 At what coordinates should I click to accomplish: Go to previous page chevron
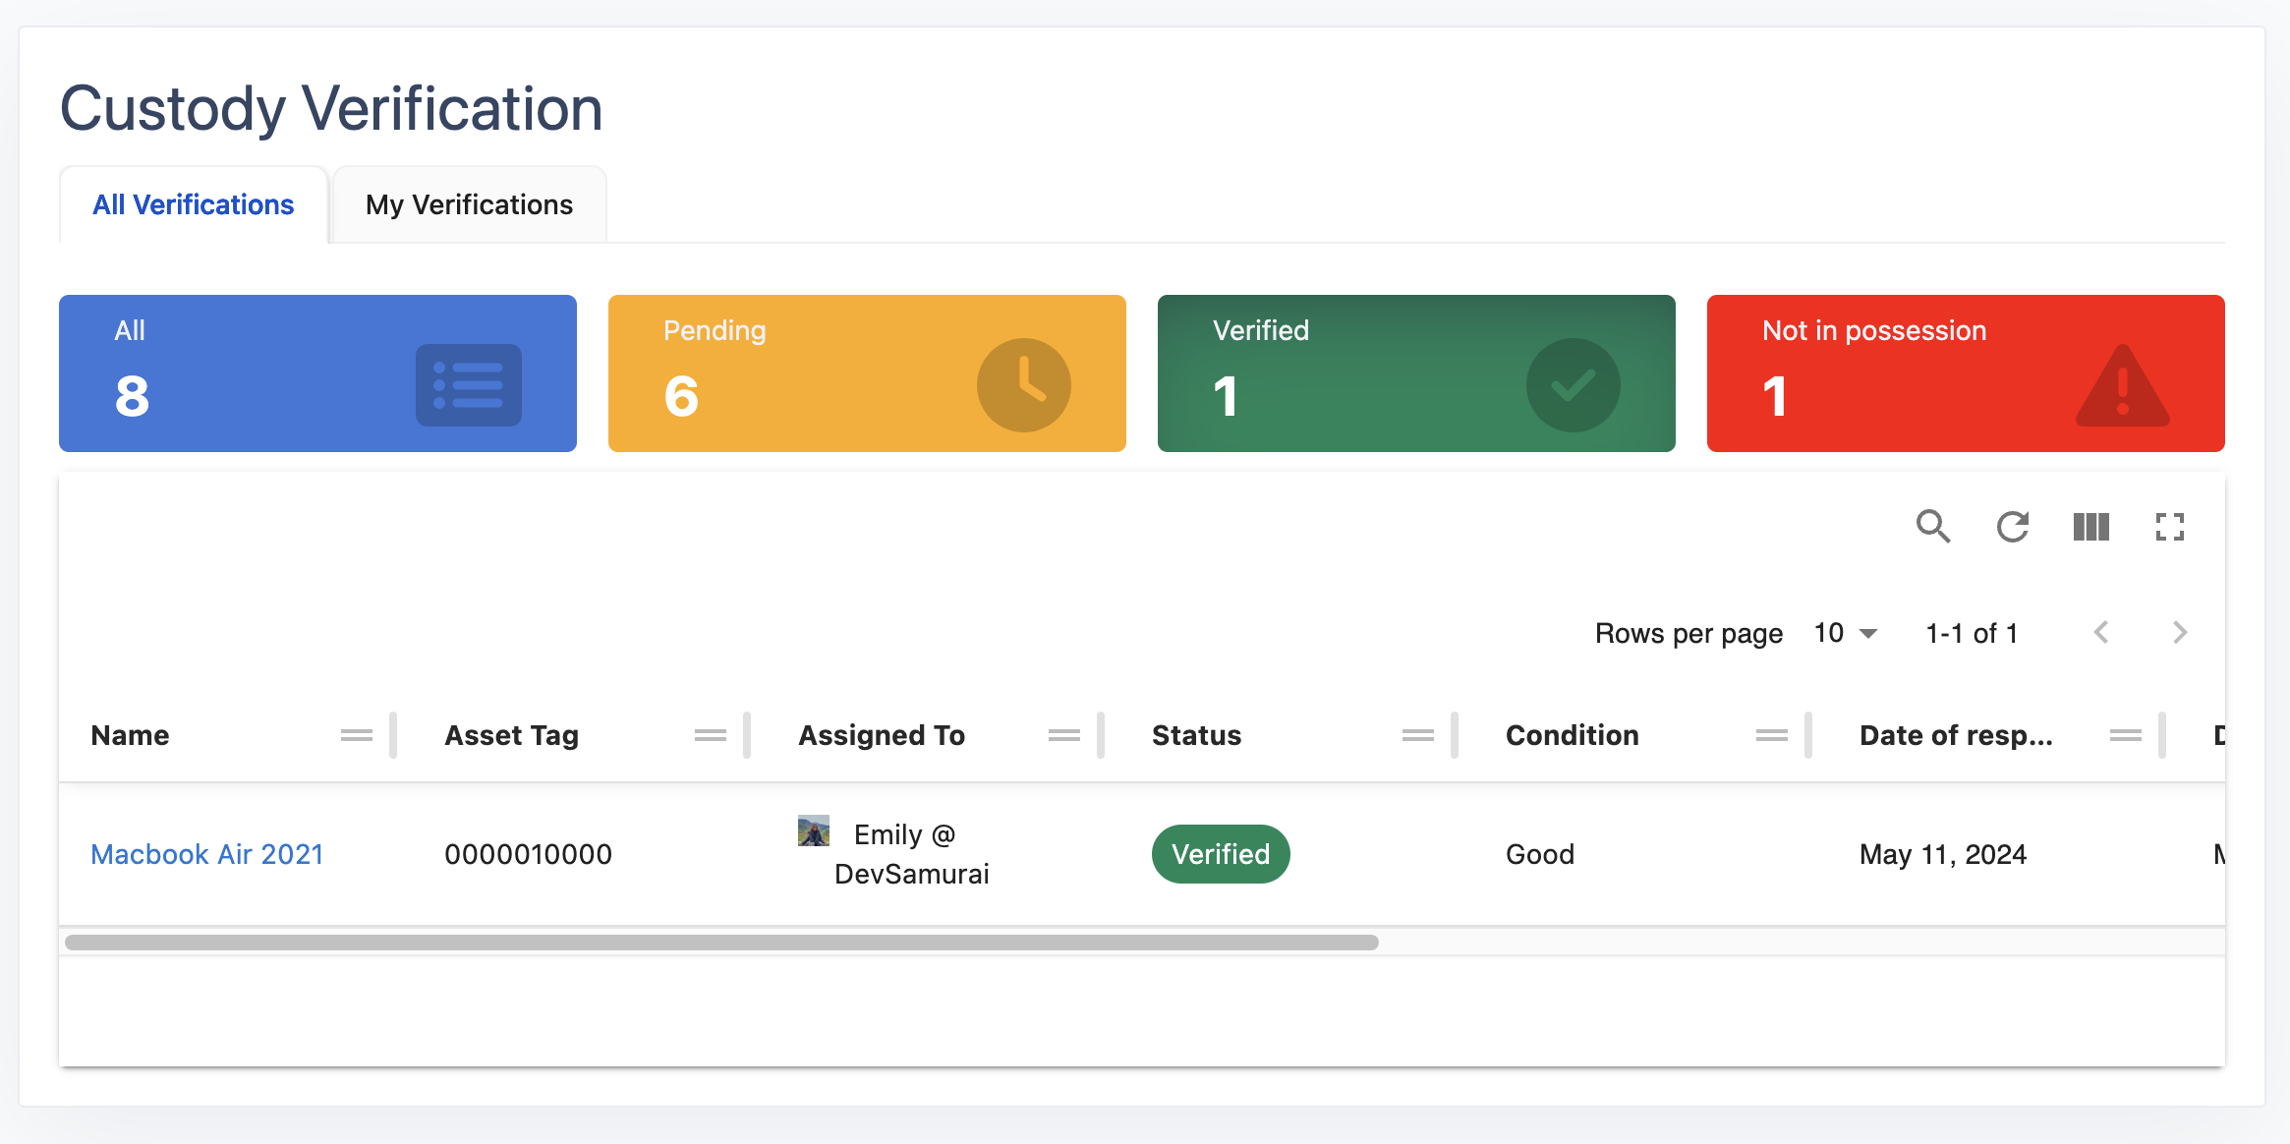pos(2101,632)
